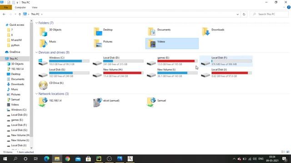Select the CD Drive (K:) icon
Viewport: 291px width, 163px height.
pos(43,85)
